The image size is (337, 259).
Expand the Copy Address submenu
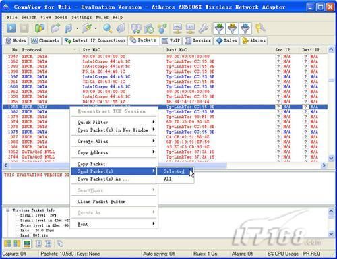point(114,152)
